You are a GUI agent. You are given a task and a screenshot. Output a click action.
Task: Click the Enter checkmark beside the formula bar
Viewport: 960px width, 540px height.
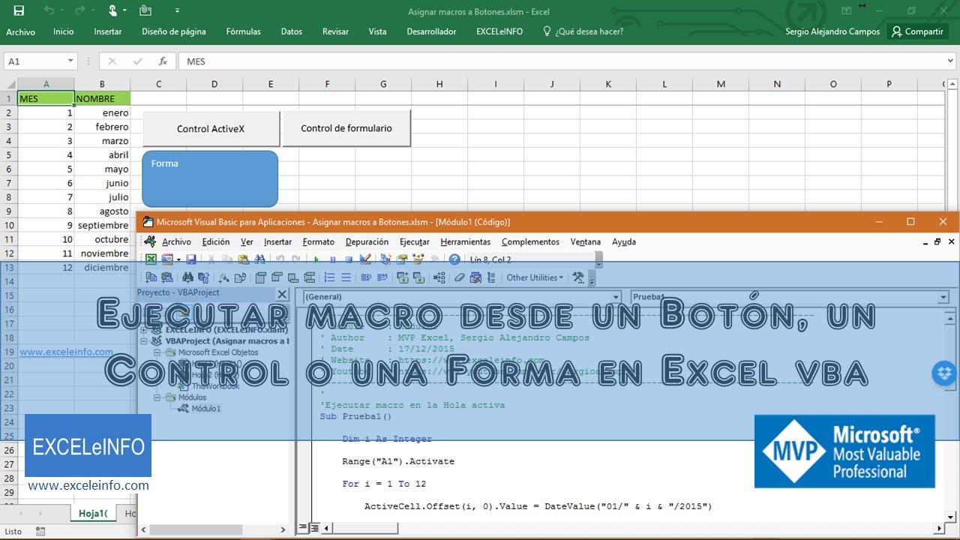(x=137, y=61)
